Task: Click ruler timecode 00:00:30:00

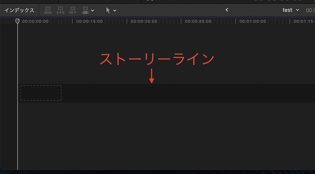Action: point(144,21)
